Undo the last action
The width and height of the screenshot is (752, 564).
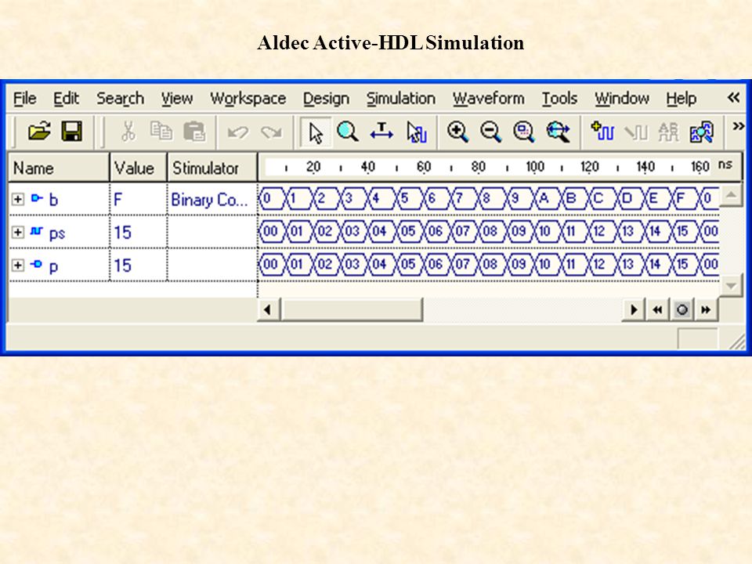coord(238,132)
